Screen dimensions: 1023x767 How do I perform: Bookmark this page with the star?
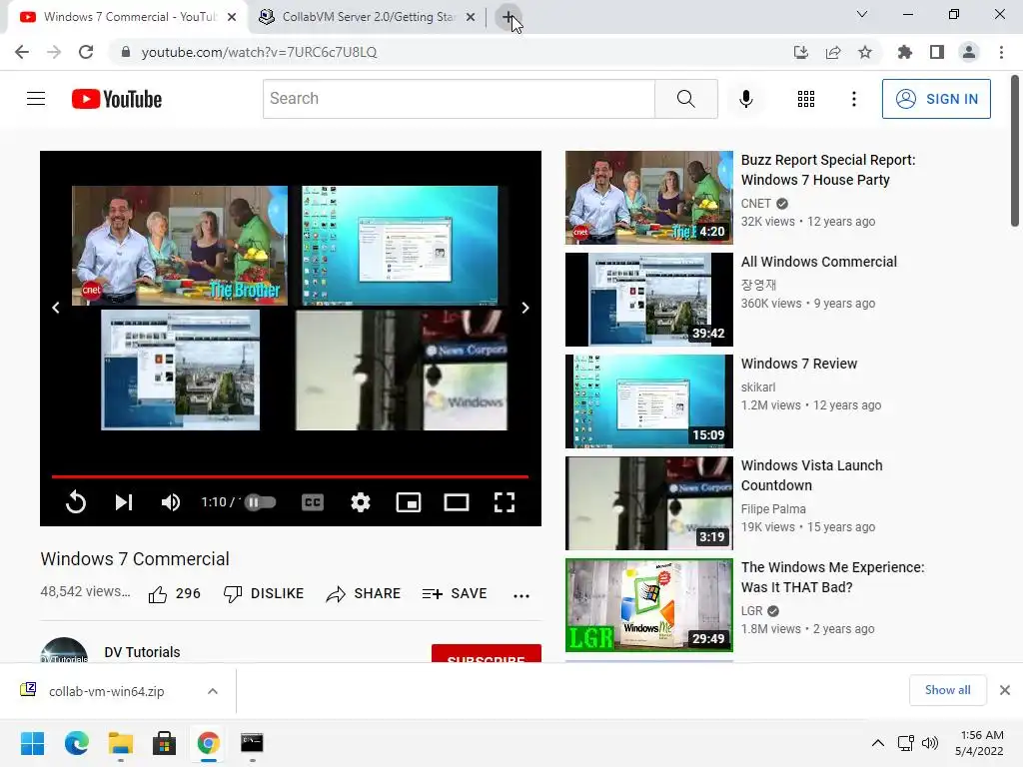pyautogui.click(x=865, y=52)
